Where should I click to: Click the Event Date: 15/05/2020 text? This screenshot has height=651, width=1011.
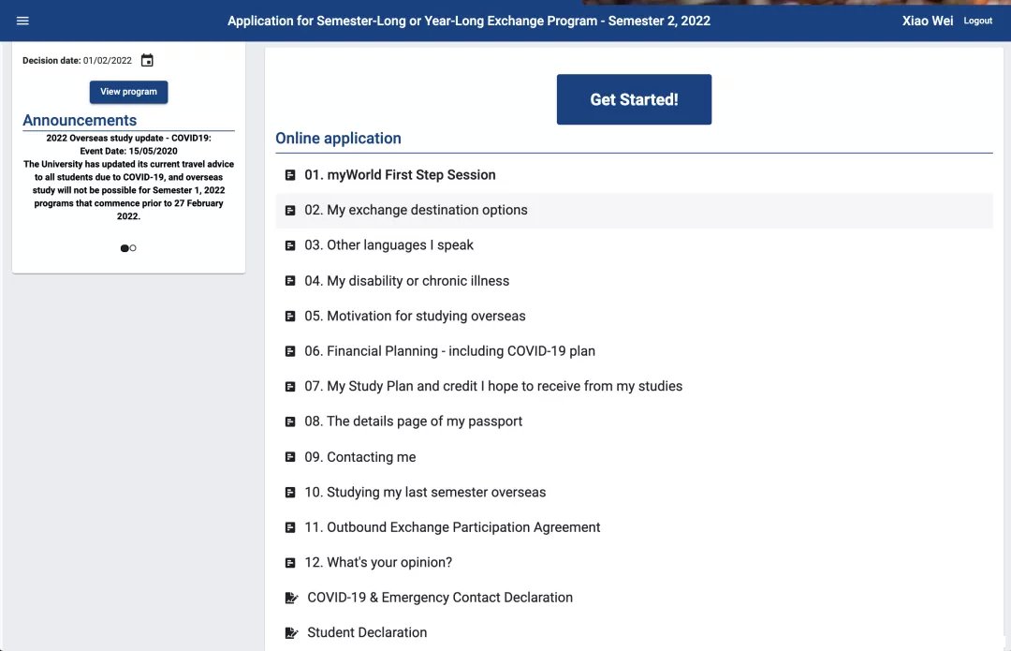click(x=128, y=151)
